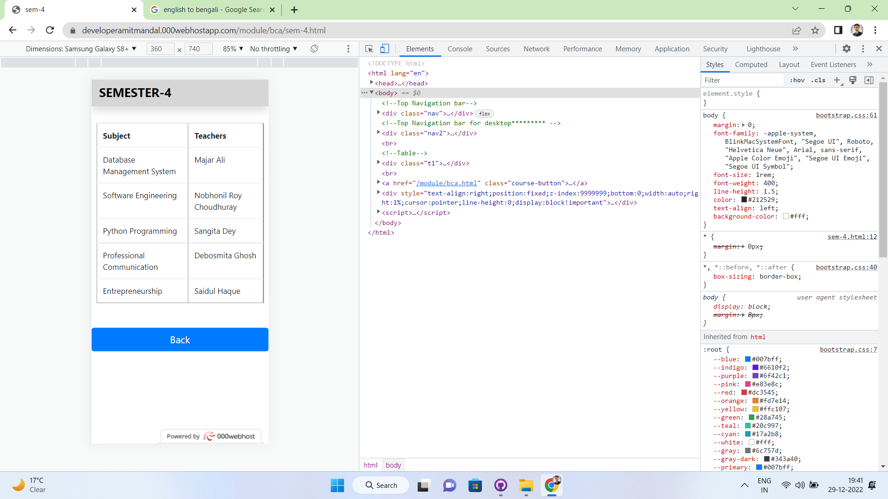Show more DevTools tabs

tap(795, 49)
